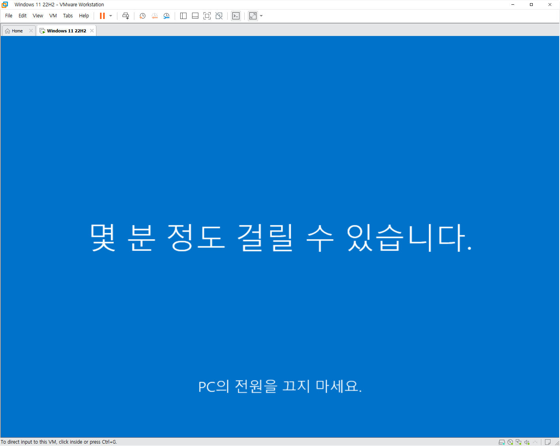Click the sound card status icon
The width and height of the screenshot is (560, 446).
527,442
